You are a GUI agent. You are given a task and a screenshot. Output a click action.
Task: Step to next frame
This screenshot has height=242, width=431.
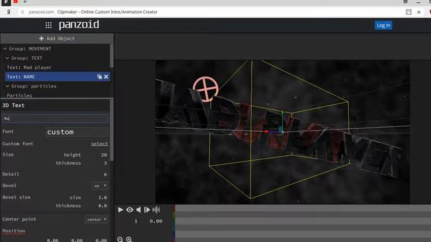coord(147,210)
